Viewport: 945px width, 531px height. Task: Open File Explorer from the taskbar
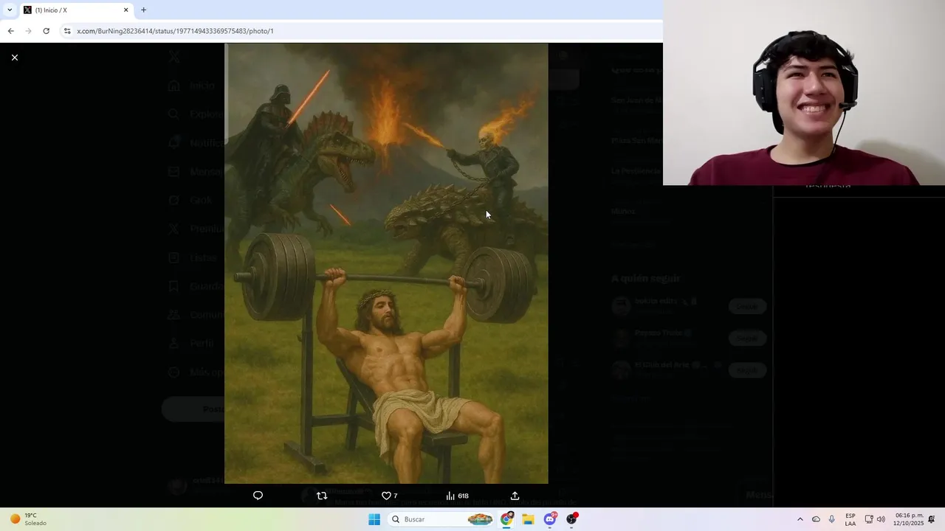point(528,519)
